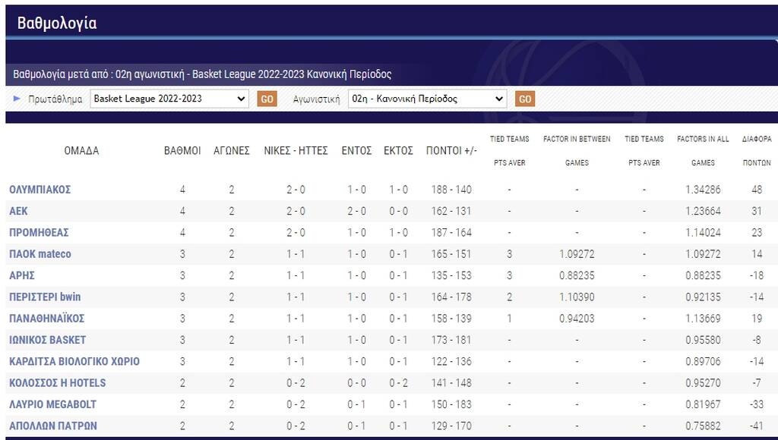Click factor 1.23664 in ΑΕΚ row

click(x=703, y=211)
